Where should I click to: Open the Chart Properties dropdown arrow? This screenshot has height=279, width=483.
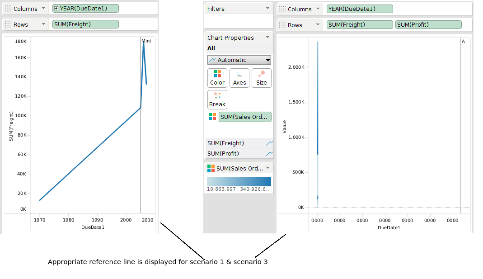[268, 38]
